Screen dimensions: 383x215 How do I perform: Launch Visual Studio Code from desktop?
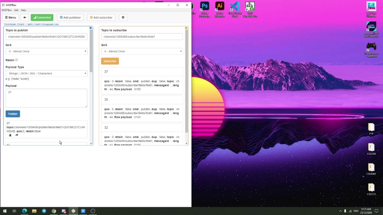click(x=235, y=10)
